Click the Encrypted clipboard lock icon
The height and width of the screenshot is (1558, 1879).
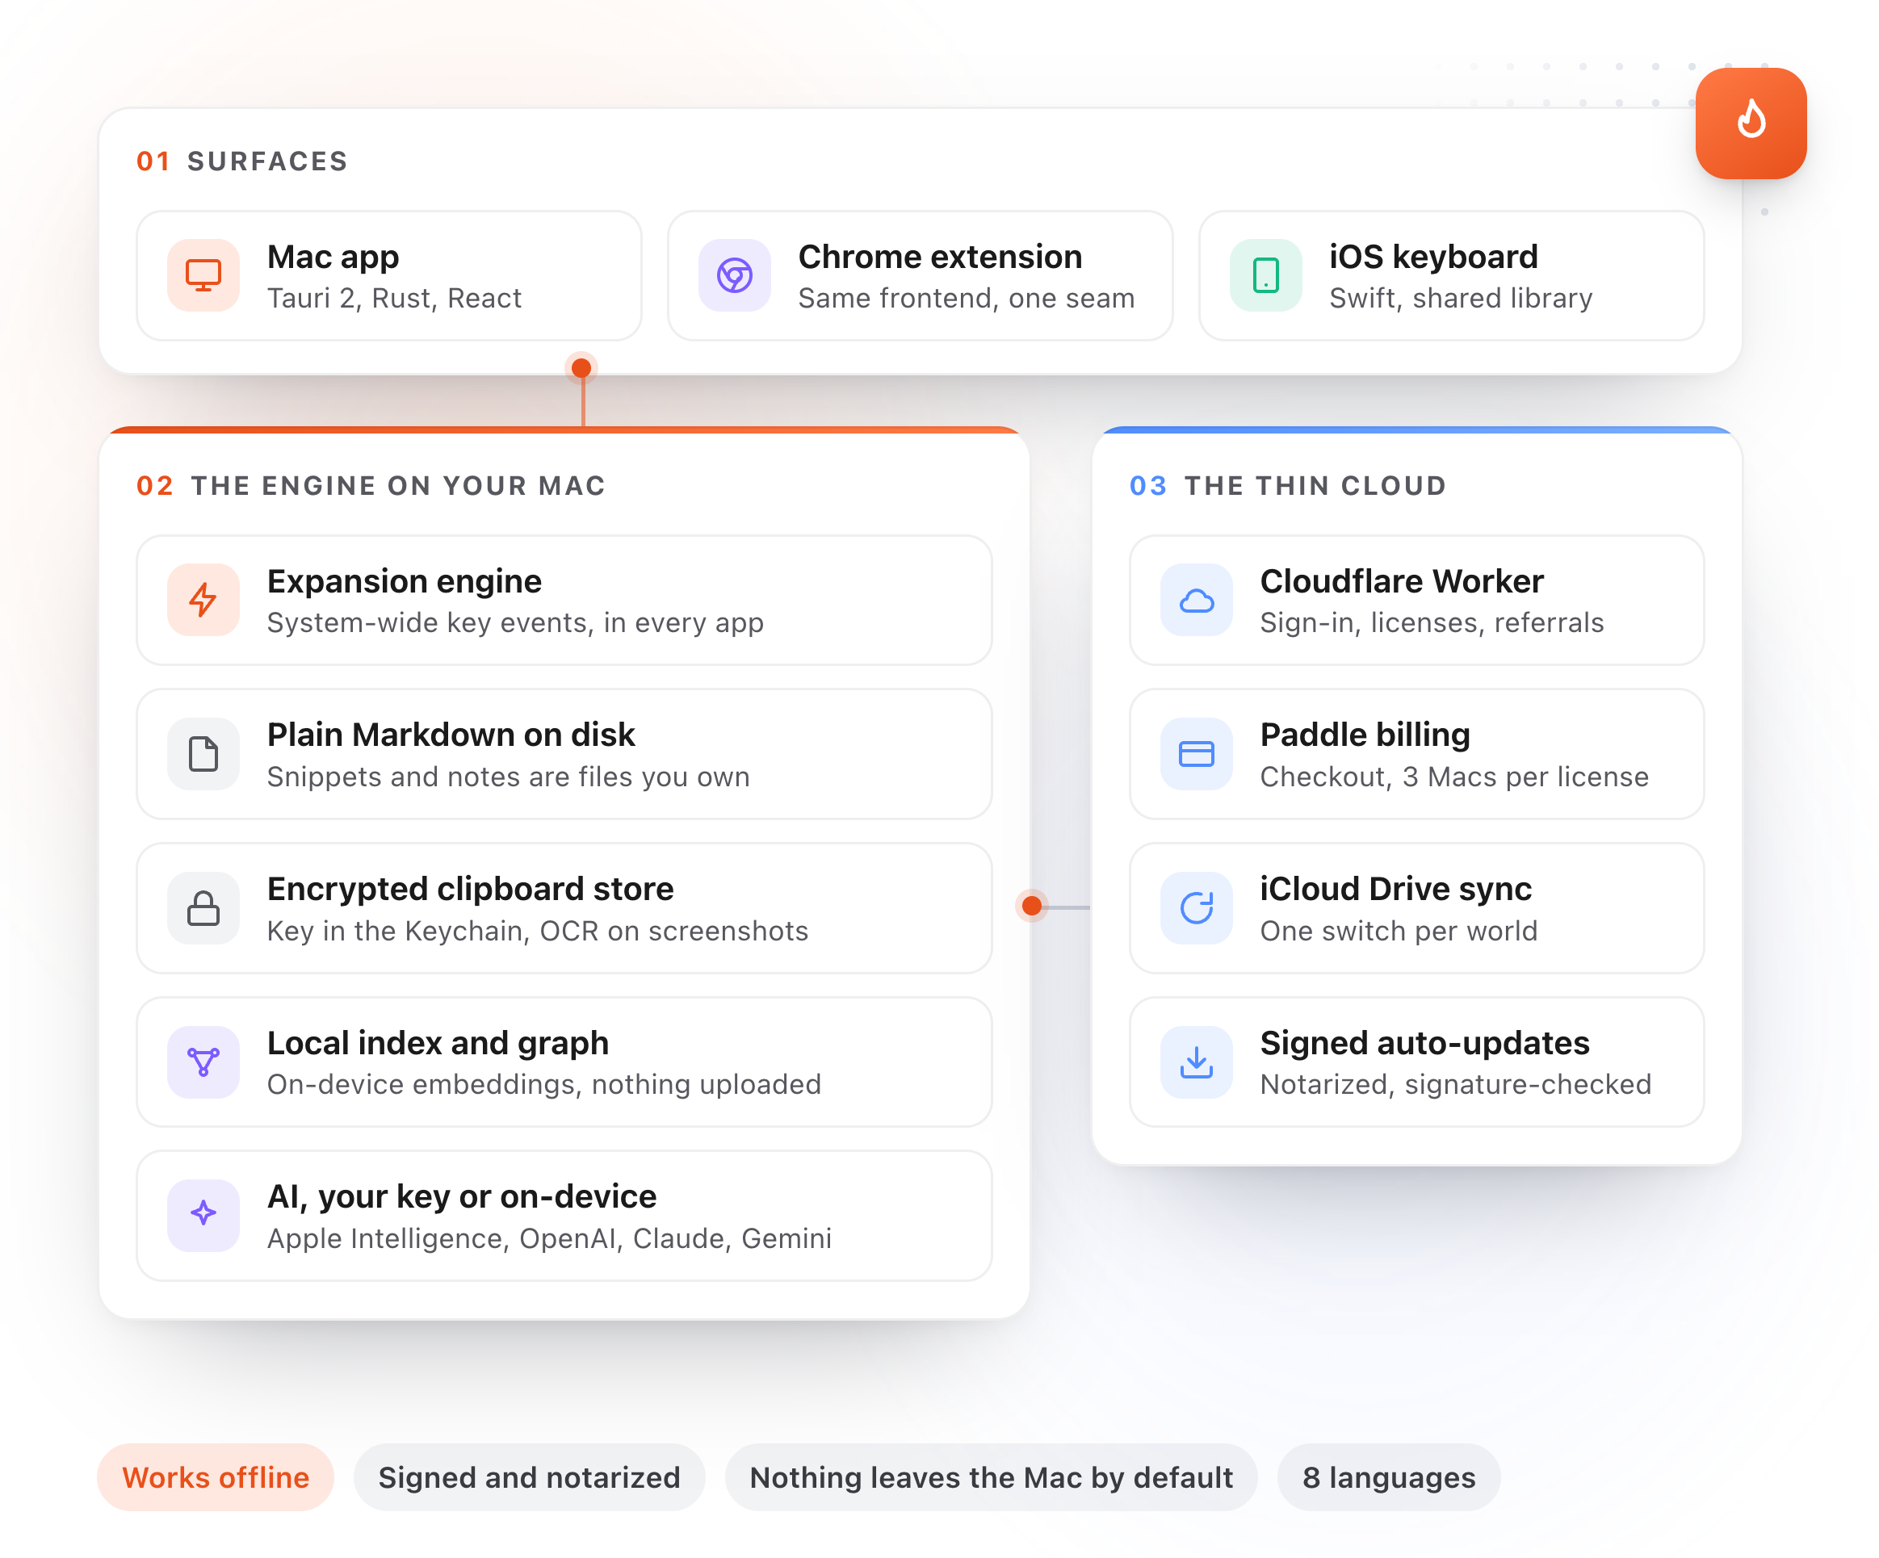[x=203, y=908]
